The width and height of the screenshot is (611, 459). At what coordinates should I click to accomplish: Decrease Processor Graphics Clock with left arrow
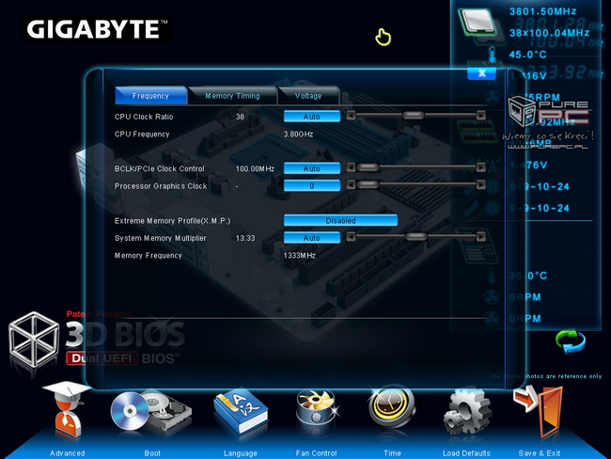coord(352,184)
